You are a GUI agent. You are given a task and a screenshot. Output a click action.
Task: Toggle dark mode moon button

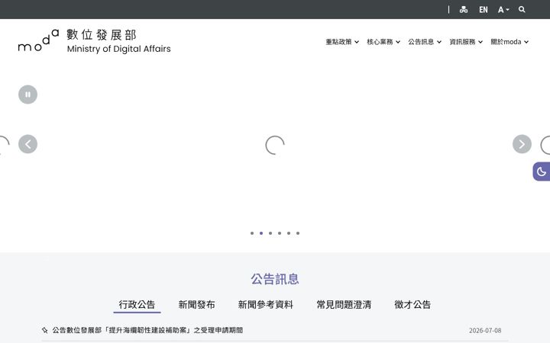[x=542, y=171]
